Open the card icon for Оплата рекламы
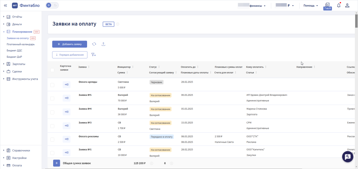The height and width of the screenshot is (169, 358). (x=66, y=139)
